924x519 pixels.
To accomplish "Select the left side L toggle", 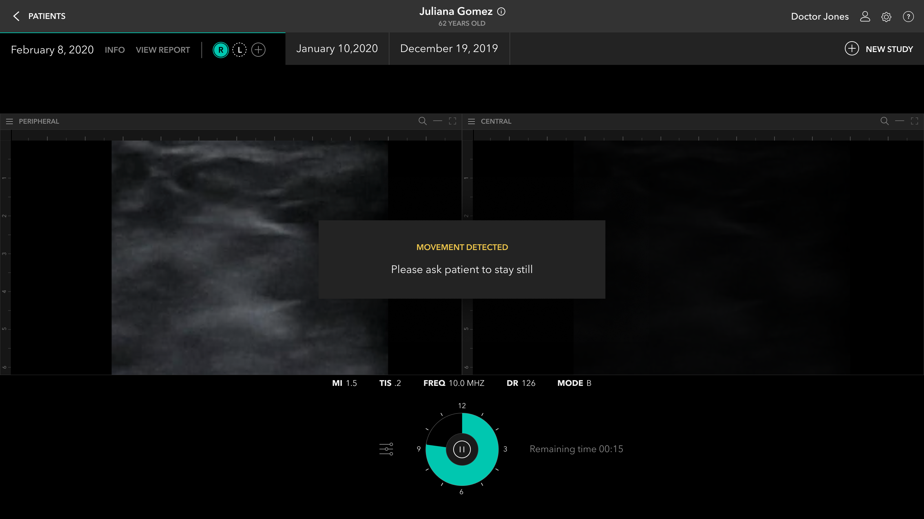I will coord(239,50).
